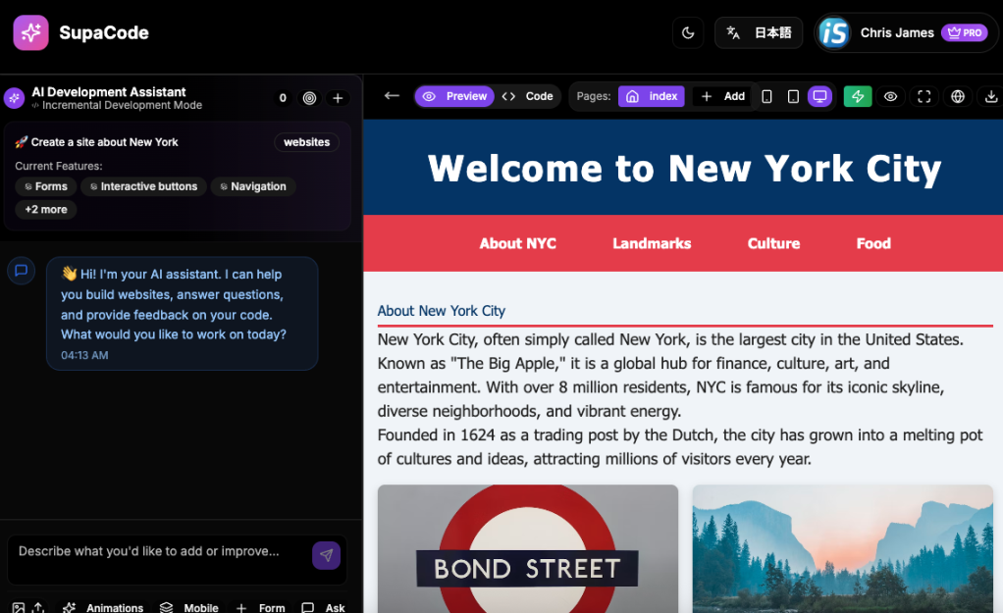Switch to tablet viewport
1003x613 pixels.
click(x=793, y=96)
